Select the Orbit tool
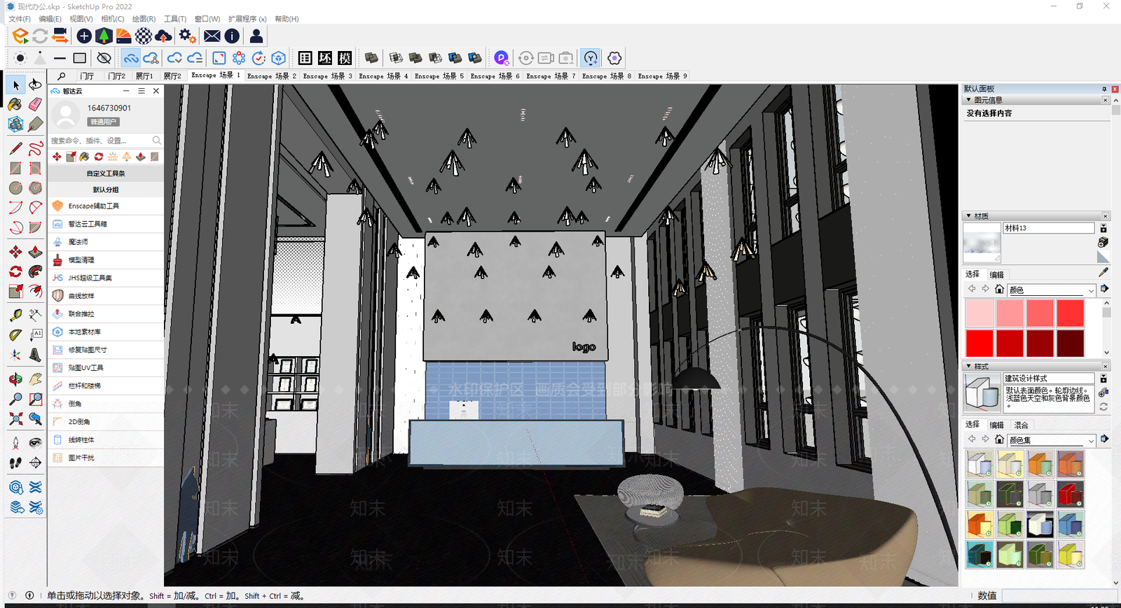This screenshot has height=608, width=1121. point(15,379)
